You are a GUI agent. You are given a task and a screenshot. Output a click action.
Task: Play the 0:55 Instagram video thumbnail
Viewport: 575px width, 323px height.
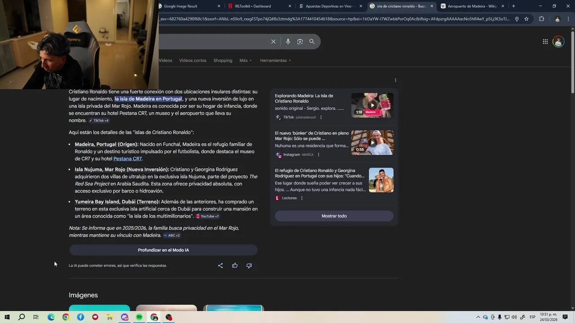372,143
